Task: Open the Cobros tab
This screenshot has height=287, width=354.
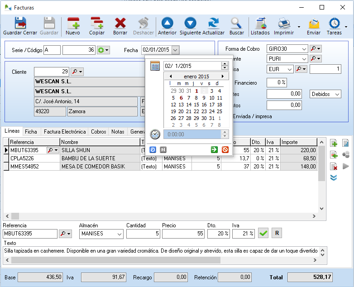Action: click(99, 132)
